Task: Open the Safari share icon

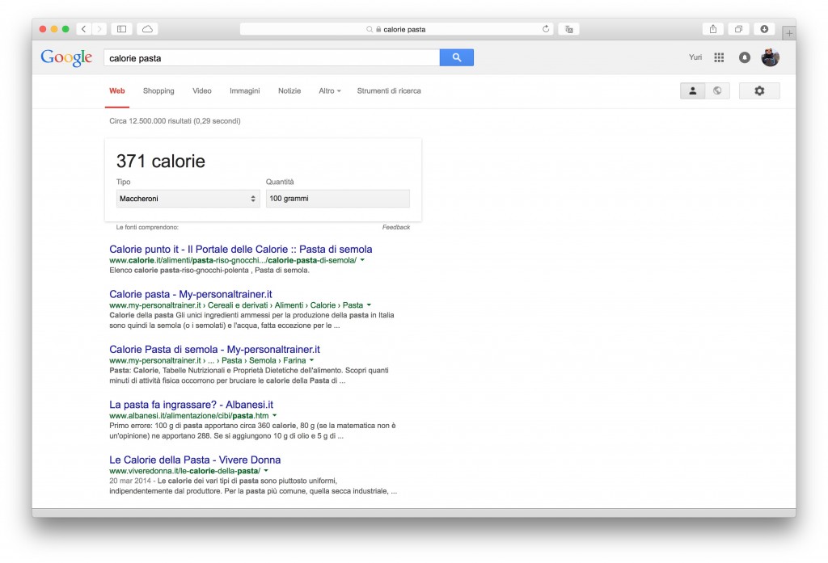Action: pyautogui.click(x=712, y=27)
